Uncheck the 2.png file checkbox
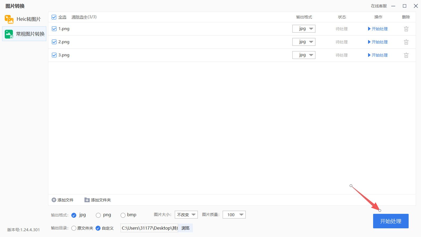 tap(54, 42)
